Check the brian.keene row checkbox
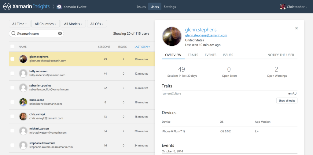 coord(12,102)
